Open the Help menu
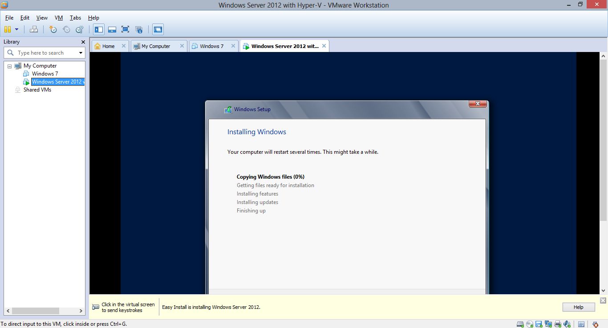608x328 pixels. pos(93,18)
